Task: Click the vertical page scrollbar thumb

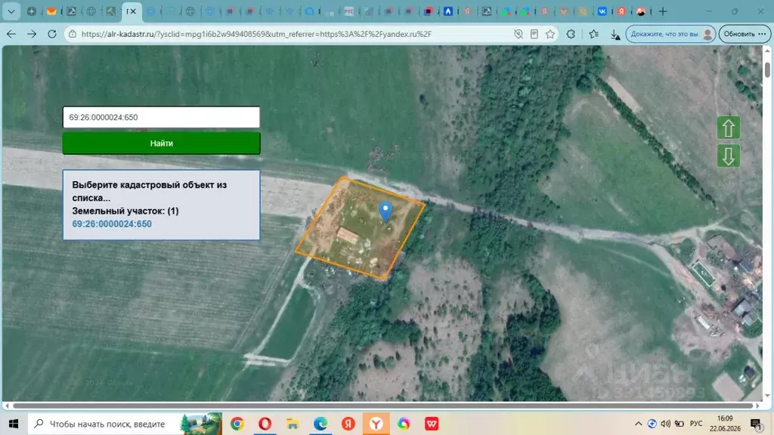Action: point(767,69)
